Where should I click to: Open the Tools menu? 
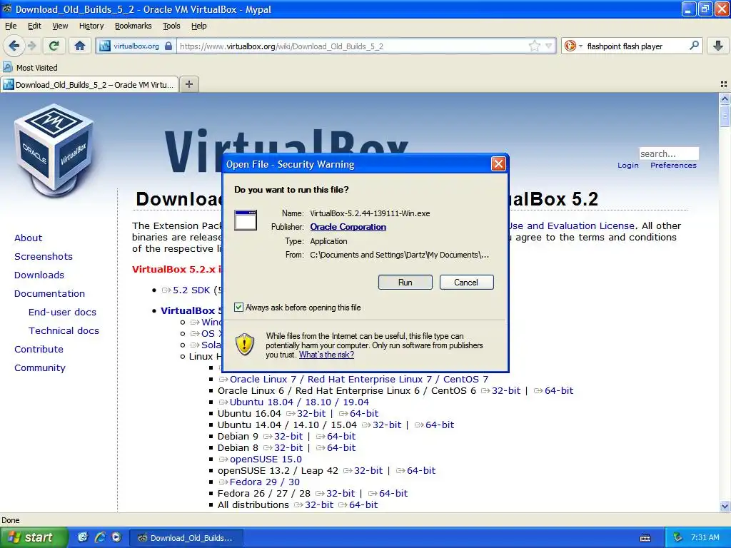(171, 26)
